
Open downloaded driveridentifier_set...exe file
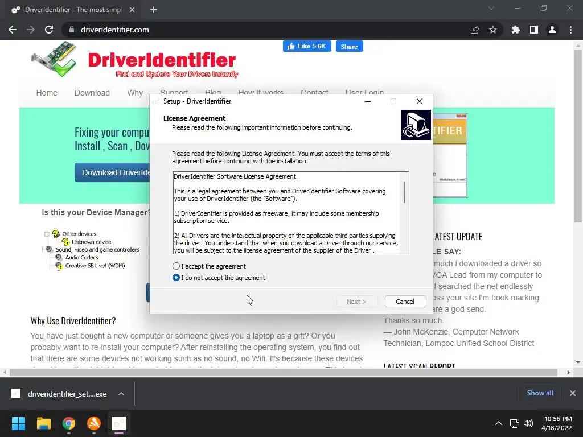(x=67, y=394)
